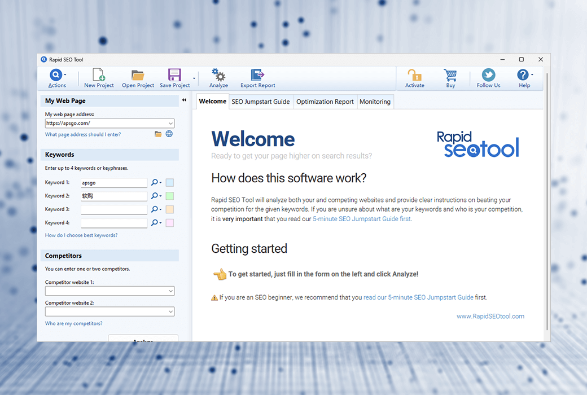The width and height of the screenshot is (587, 395).
Task: Click the Follow Us Twitter icon
Action: tap(488, 75)
